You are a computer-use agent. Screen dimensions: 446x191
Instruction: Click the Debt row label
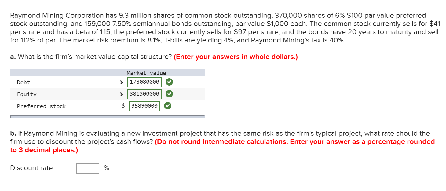point(23,82)
